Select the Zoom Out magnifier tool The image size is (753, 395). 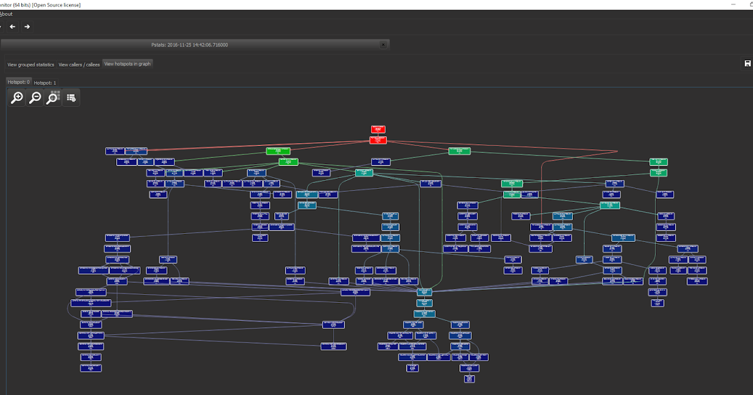point(35,97)
